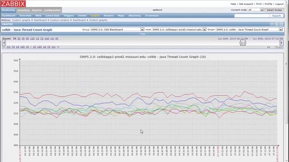This screenshot has height=162, width=289.
Task: Click the Logout link
Action: click(280, 4)
